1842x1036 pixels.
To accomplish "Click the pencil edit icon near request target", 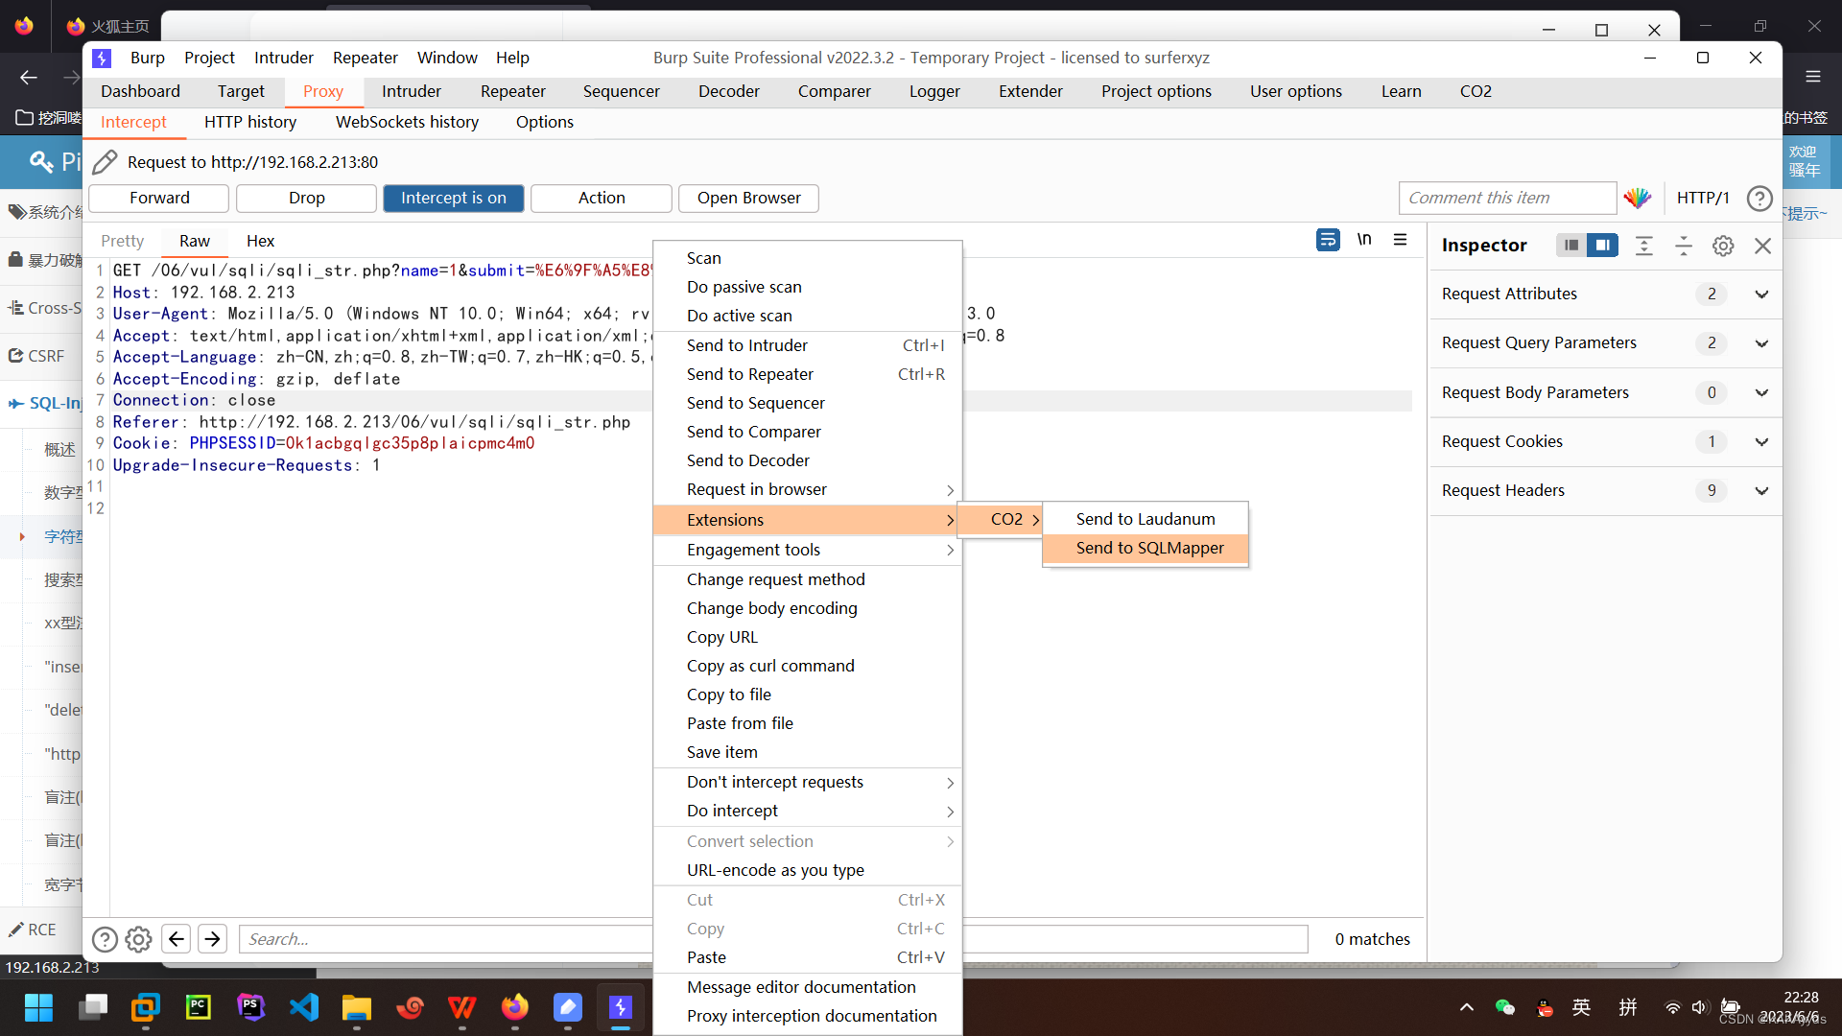I will [x=105, y=162].
